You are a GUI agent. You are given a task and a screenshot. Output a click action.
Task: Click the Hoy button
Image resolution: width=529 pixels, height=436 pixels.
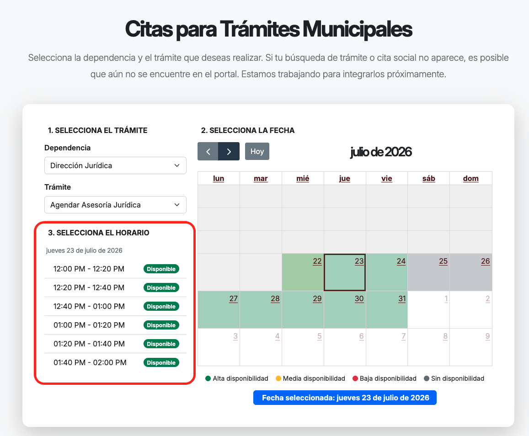[257, 151]
